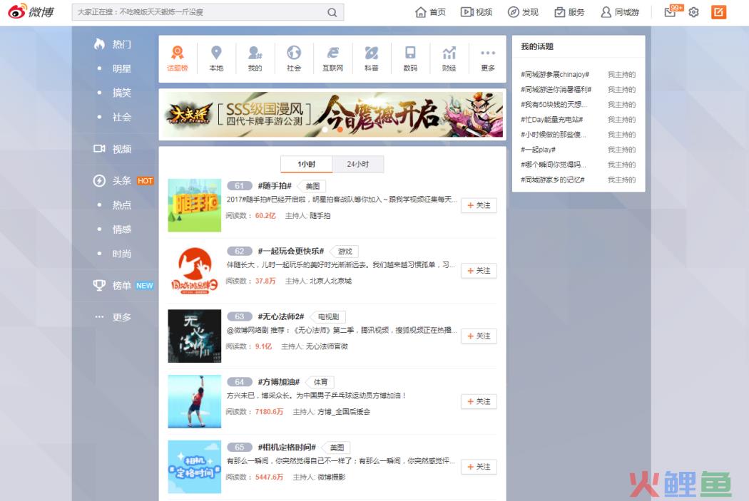Click the search magnifier icon
Image resolution: width=749 pixels, height=501 pixels.
332,12
